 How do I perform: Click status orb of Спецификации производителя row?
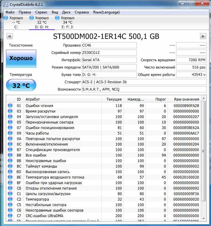pyautogui.click(x=10, y=150)
